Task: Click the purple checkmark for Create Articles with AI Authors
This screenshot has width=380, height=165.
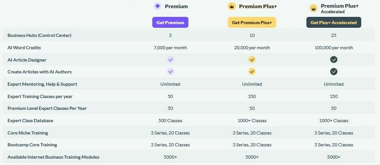Action: click(x=171, y=72)
